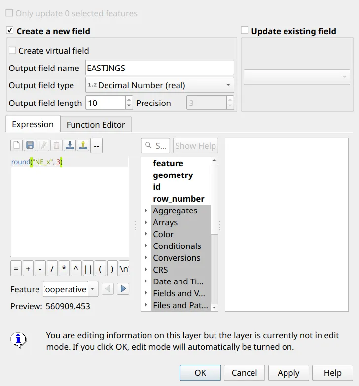359x386 pixels.
Task: Expand the Aggregates function group
Action: click(x=146, y=211)
